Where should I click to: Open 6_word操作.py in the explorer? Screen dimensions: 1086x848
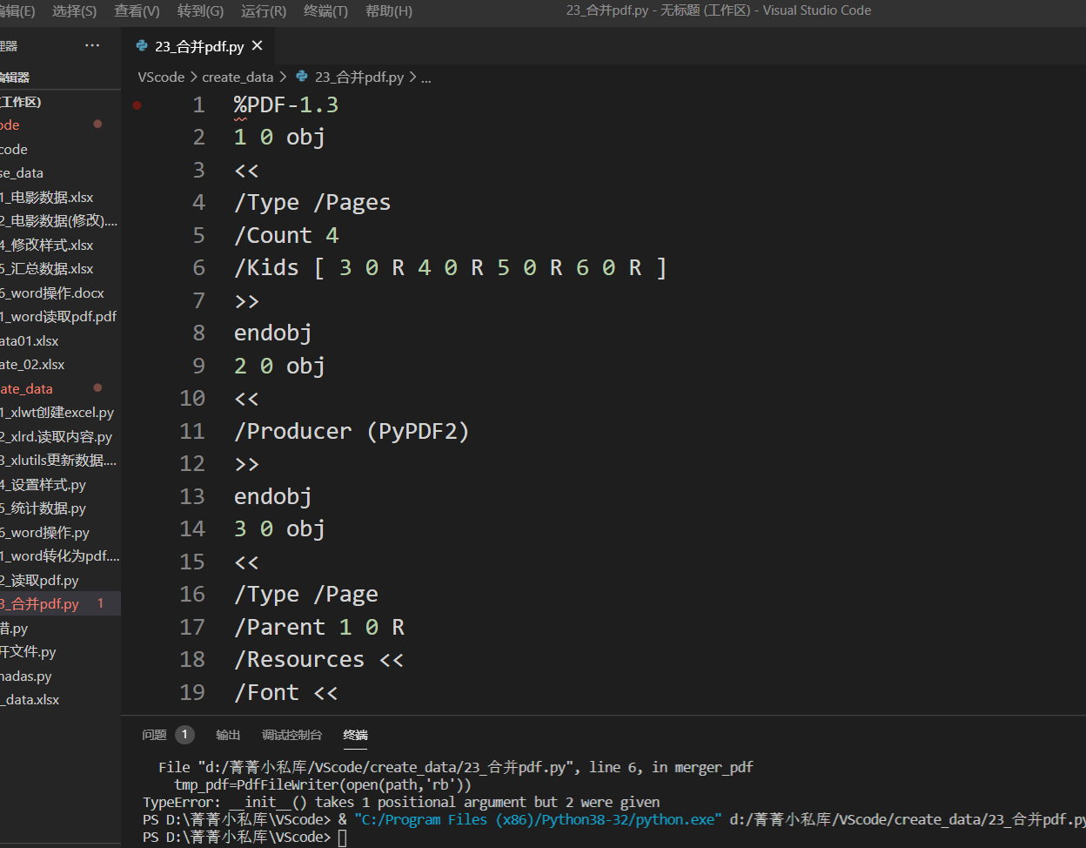[x=45, y=533]
